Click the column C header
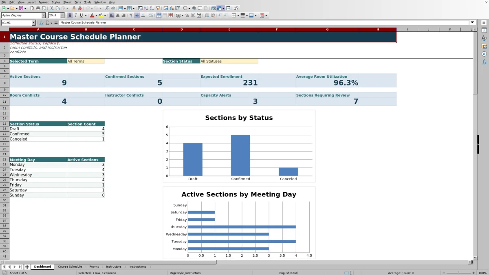 [x=134, y=29]
